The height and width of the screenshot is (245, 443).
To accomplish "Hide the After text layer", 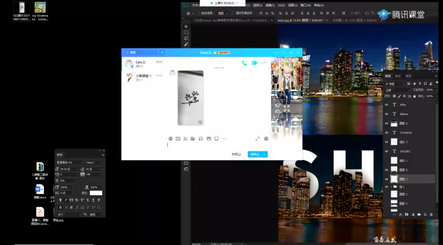I will tap(387, 105).
